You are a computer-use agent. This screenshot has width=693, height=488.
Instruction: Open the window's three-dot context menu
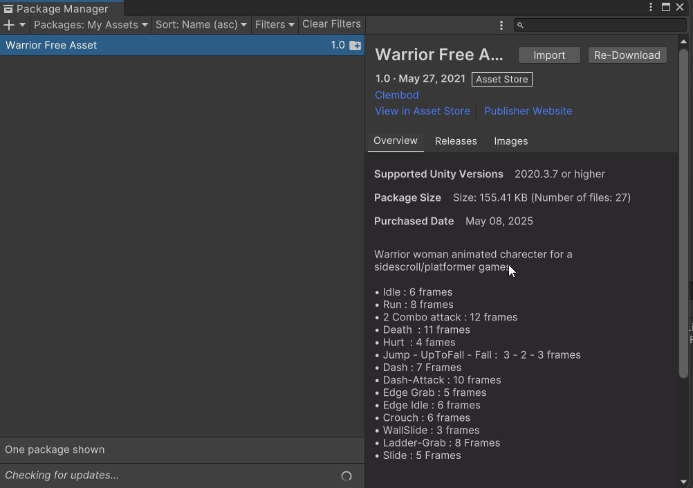tap(651, 7)
